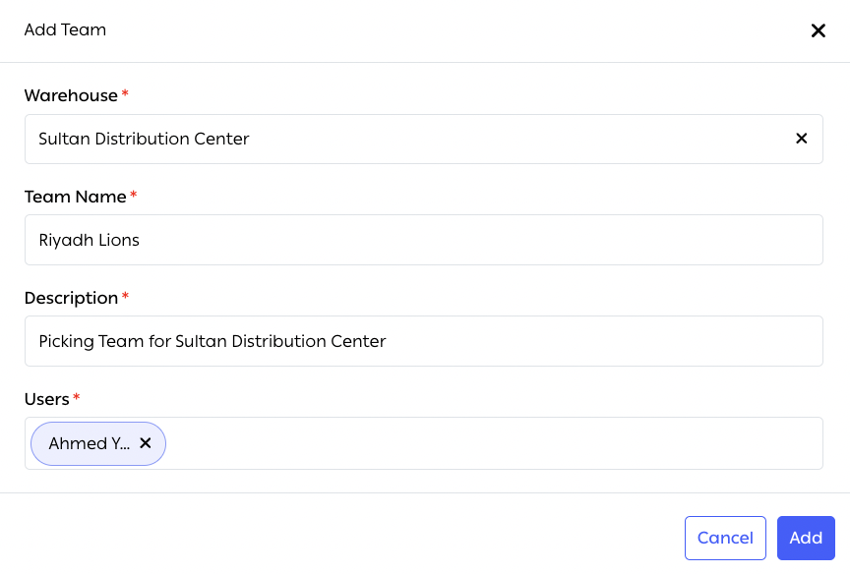Click the required asterisk next to Team Name
The width and height of the screenshot is (850, 574).
coord(134,196)
